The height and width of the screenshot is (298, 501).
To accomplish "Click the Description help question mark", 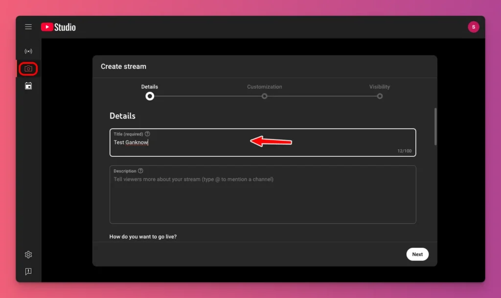I will tap(141, 170).
